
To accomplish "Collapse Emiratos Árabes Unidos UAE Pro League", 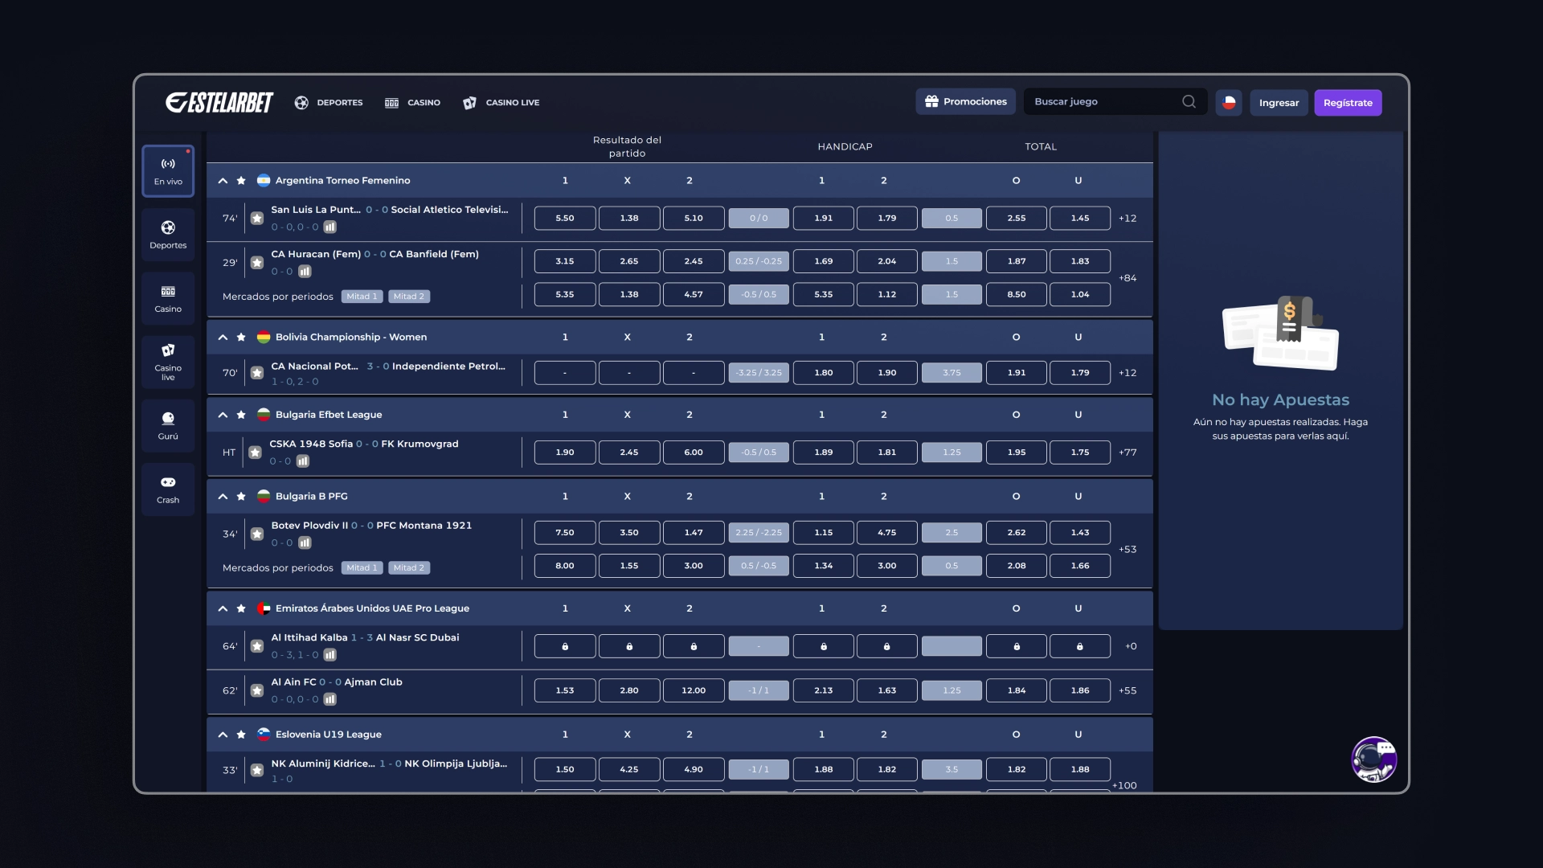I will click(x=223, y=608).
